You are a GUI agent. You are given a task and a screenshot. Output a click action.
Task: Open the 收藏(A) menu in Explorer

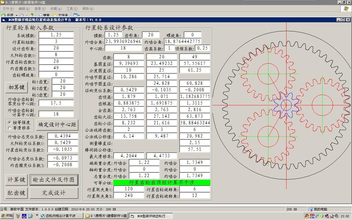(x=56, y=9)
